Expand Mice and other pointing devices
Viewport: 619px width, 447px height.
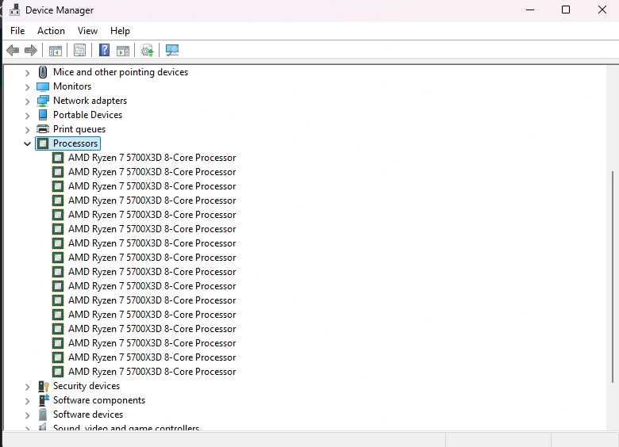(x=27, y=73)
